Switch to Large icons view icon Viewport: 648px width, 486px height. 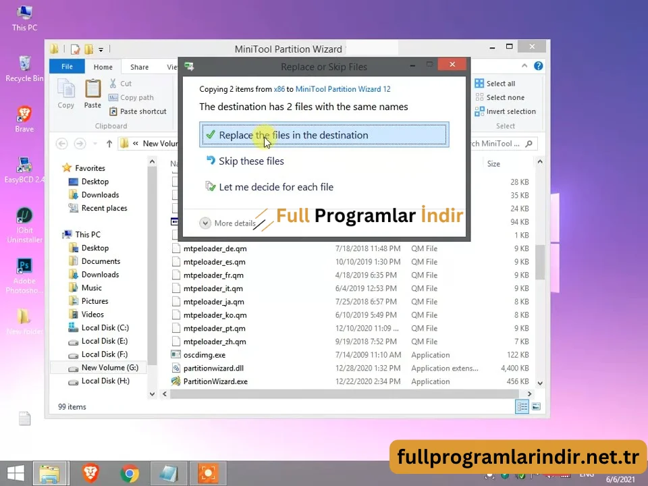click(x=536, y=406)
